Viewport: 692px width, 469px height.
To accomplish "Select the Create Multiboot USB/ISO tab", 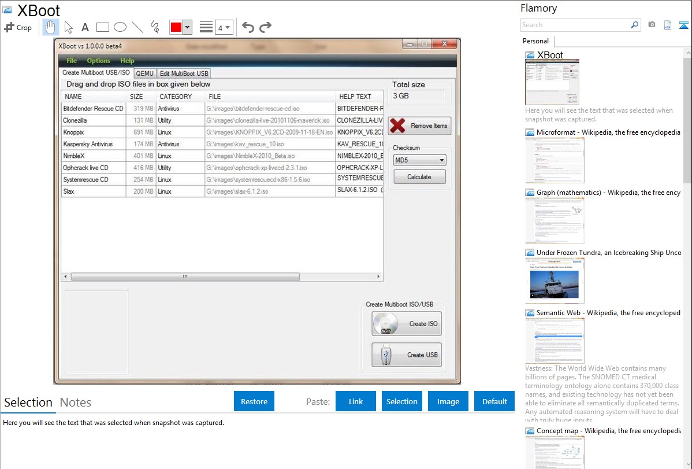I will tap(96, 72).
